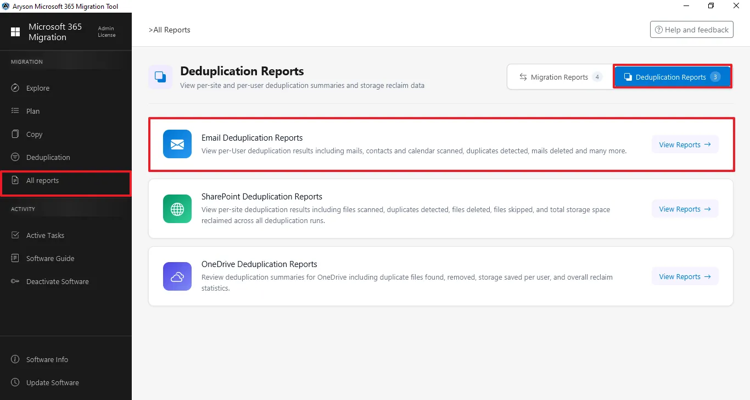
Task: Click the Email Deduplication Reports title
Action: point(252,138)
